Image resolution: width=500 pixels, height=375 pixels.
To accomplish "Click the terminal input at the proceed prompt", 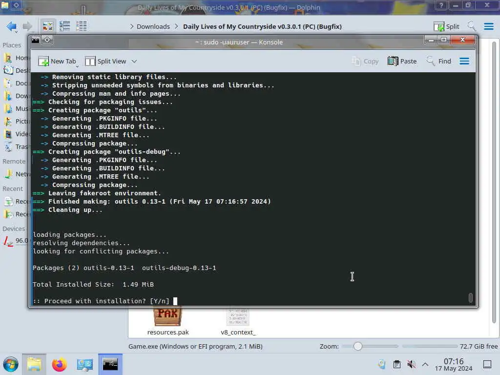I will point(175,301).
